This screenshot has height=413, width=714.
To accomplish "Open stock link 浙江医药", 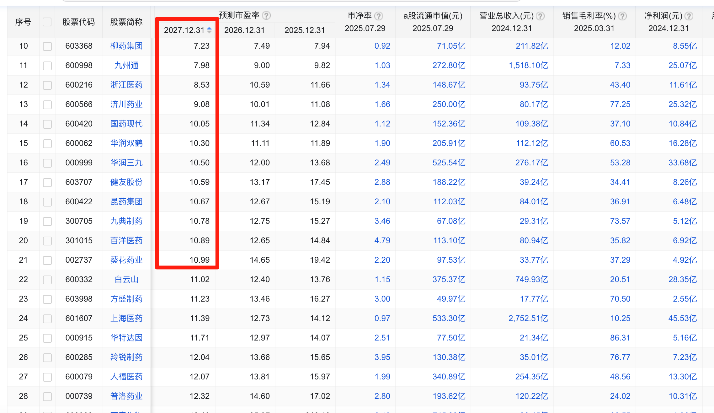I will coord(126,85).
